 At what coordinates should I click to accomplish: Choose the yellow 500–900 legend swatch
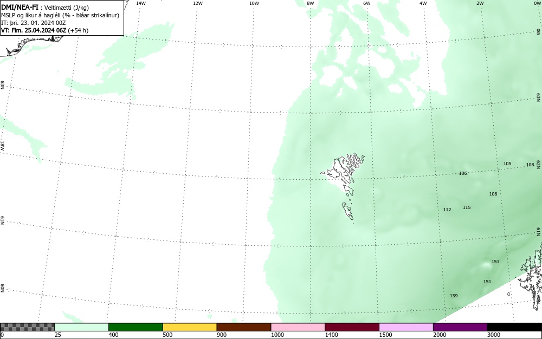point(190,327)
